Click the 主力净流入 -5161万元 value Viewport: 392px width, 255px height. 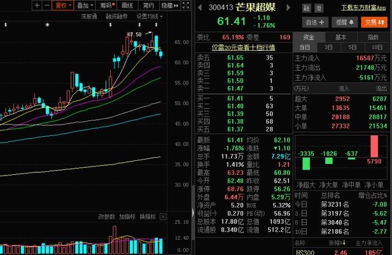(x=372, y=78)
